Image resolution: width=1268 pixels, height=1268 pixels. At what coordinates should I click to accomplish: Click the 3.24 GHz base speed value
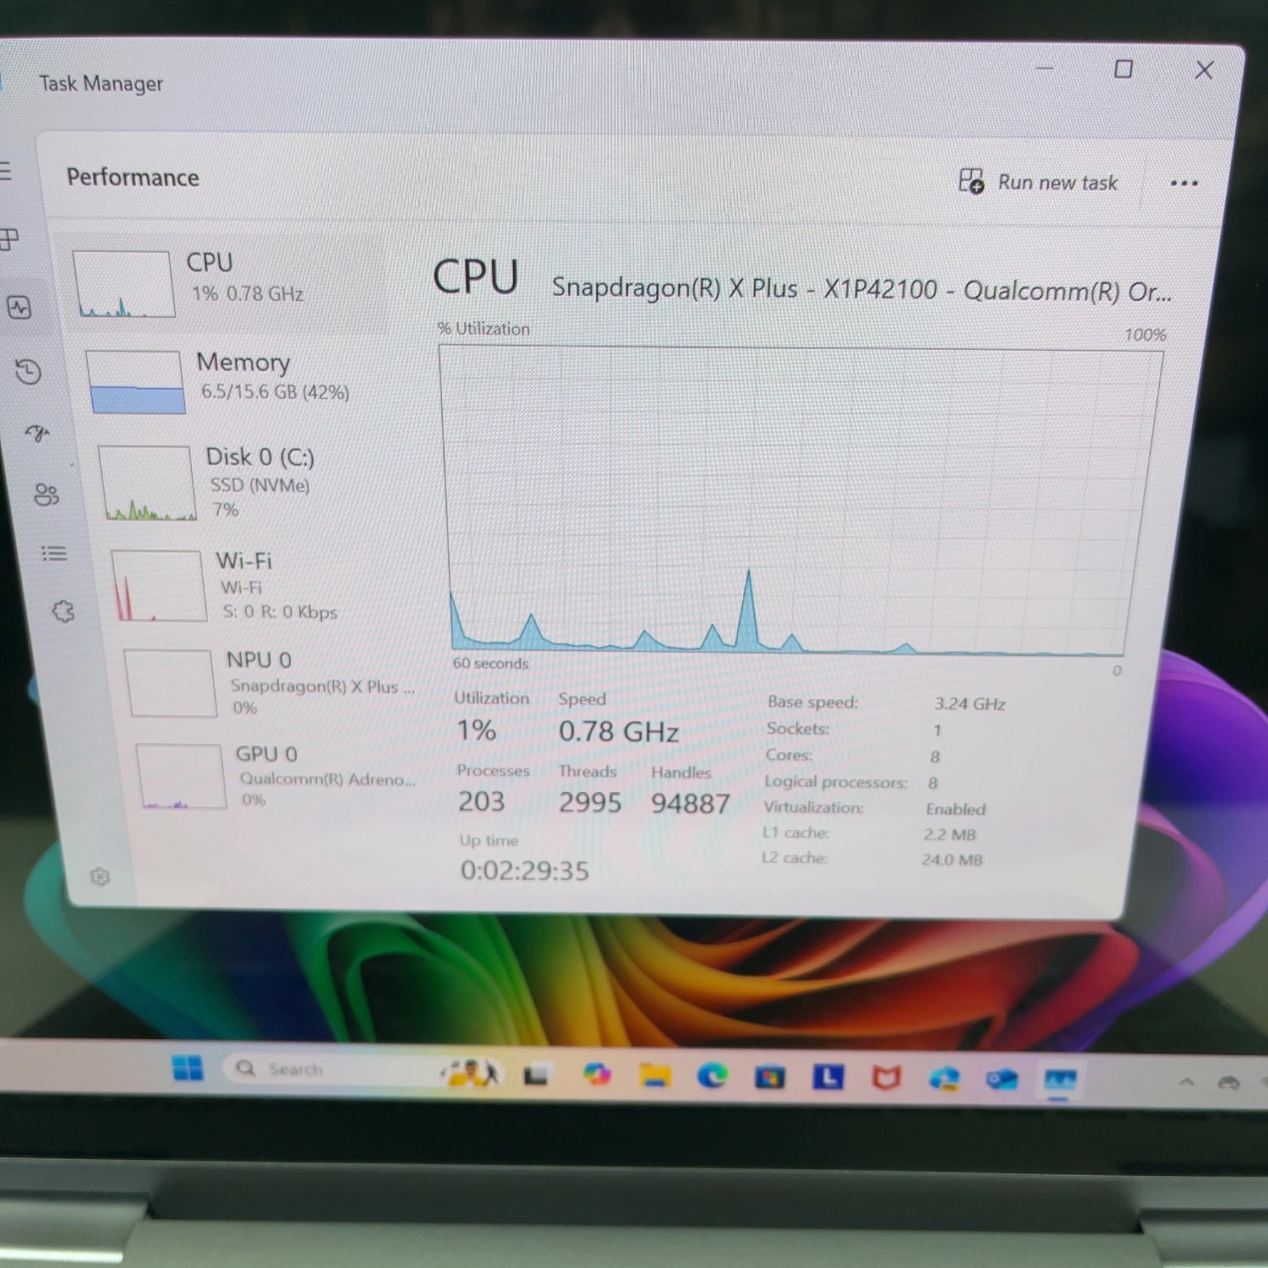click(x=970, y=703)
